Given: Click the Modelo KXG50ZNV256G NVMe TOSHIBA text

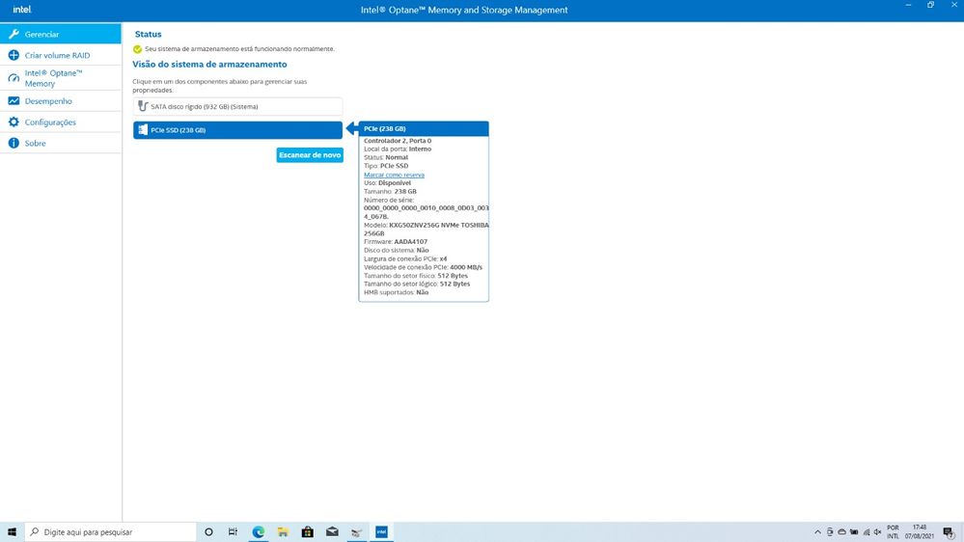Looking at the screenshot, I should pos(427,230).
